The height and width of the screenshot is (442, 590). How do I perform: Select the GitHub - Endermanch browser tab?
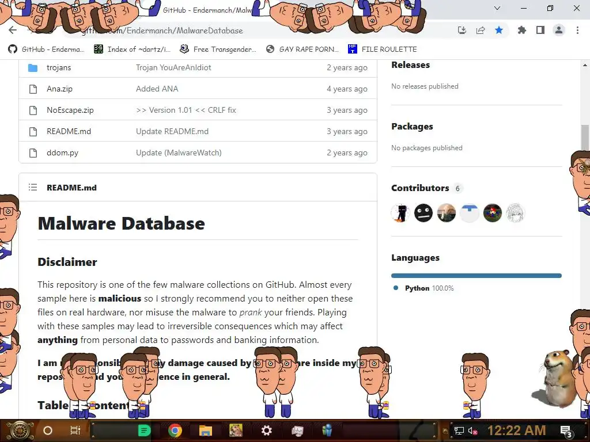click(206, 10)
